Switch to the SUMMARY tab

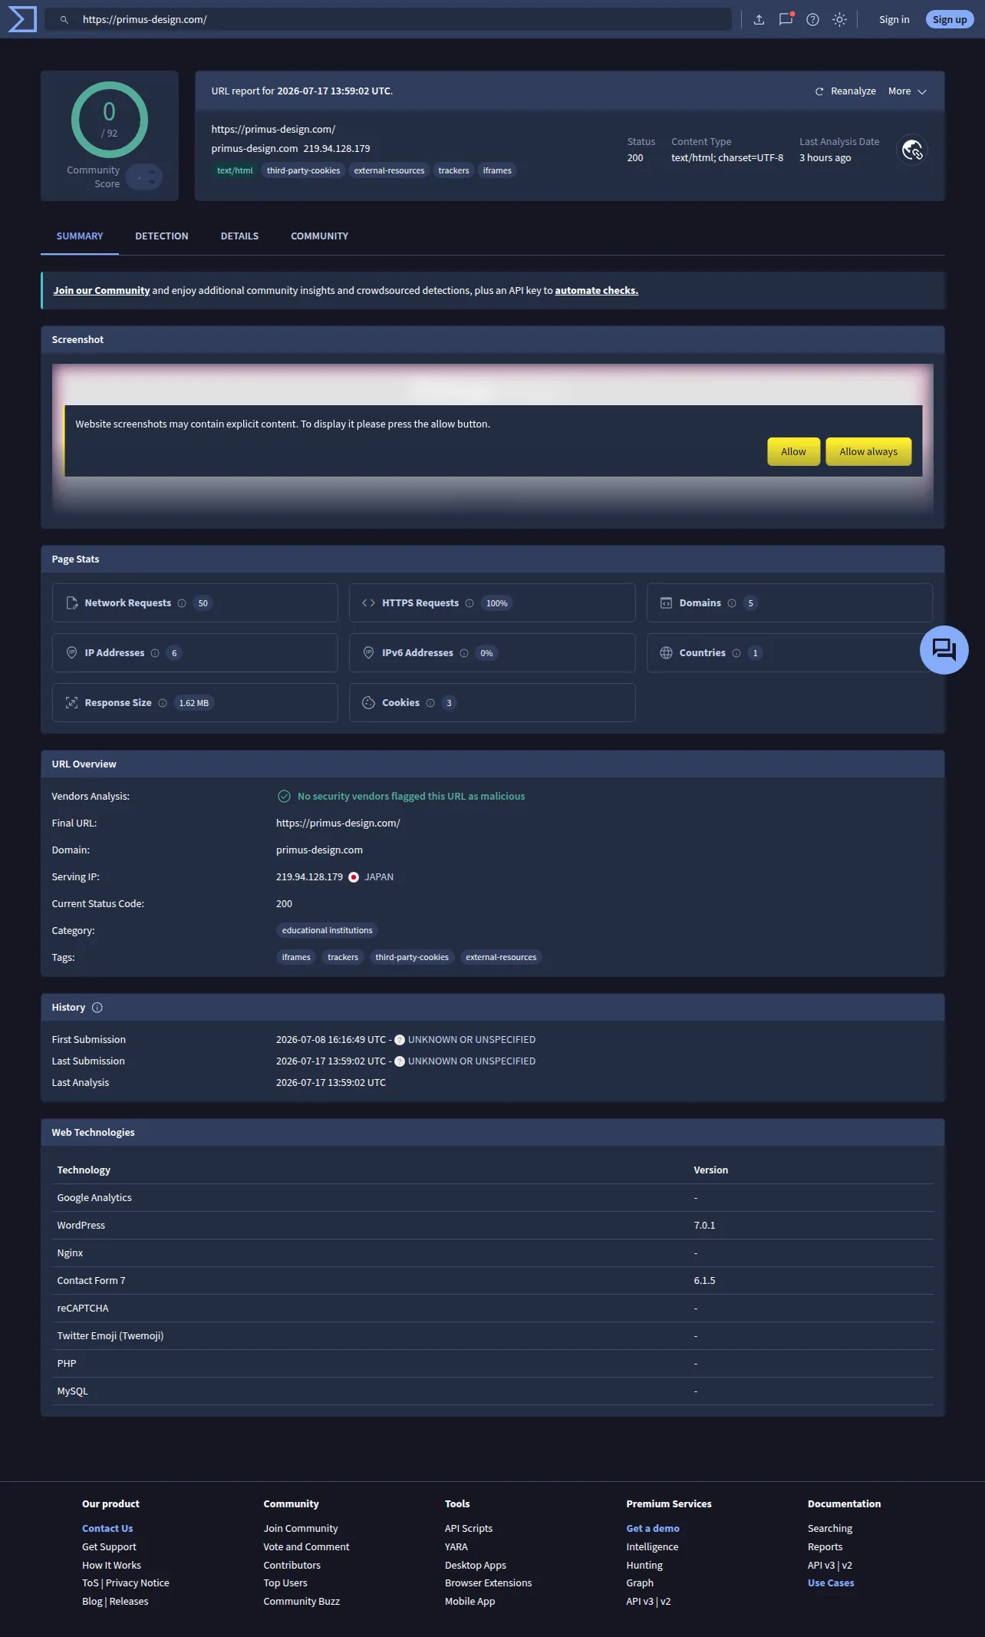pyautogui.click(x=80, y=236)
